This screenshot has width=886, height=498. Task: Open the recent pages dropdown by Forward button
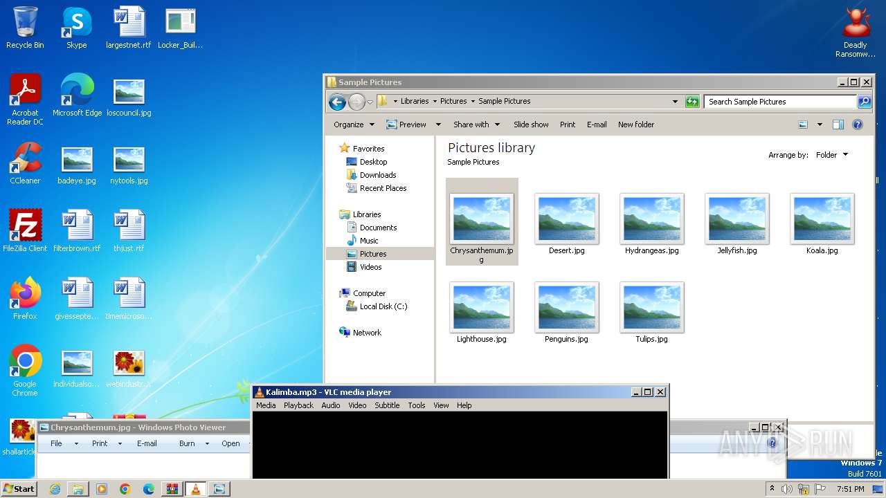(370, 102)
